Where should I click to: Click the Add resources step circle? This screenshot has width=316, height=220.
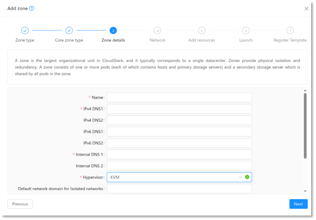202,30
